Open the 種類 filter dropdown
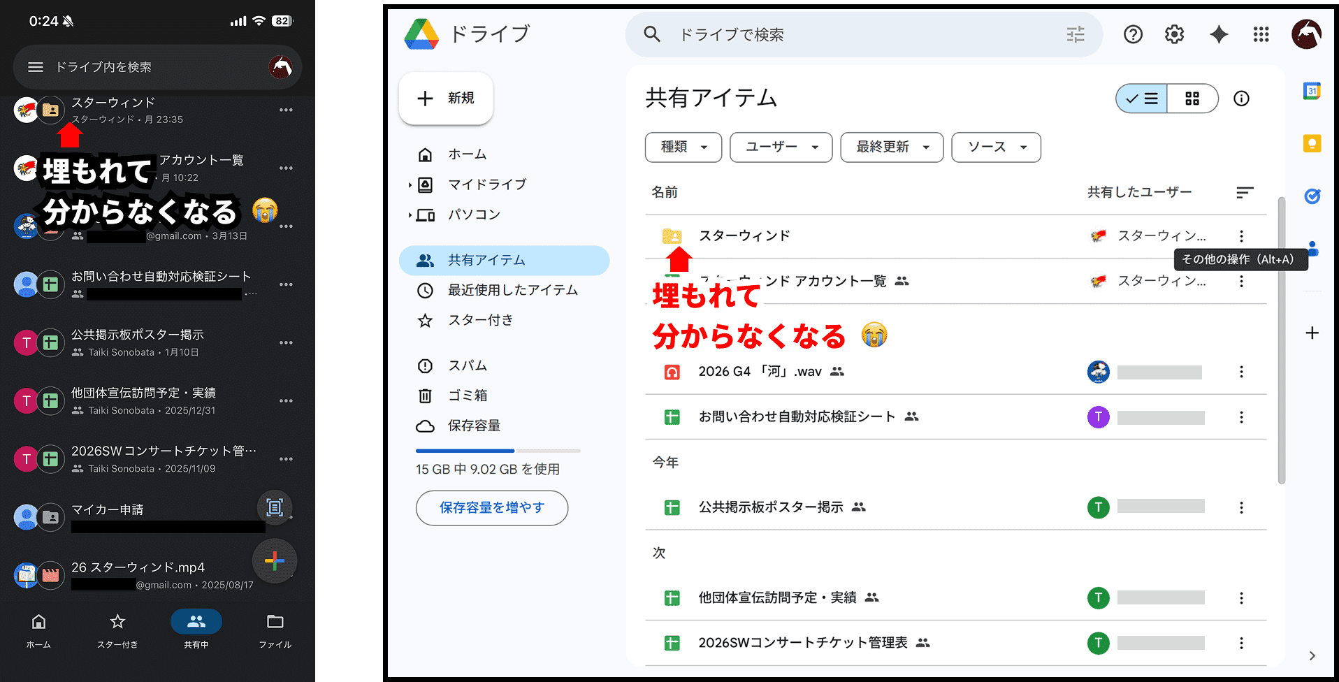Screen dimensions: 1339x682 coord(683,147)
